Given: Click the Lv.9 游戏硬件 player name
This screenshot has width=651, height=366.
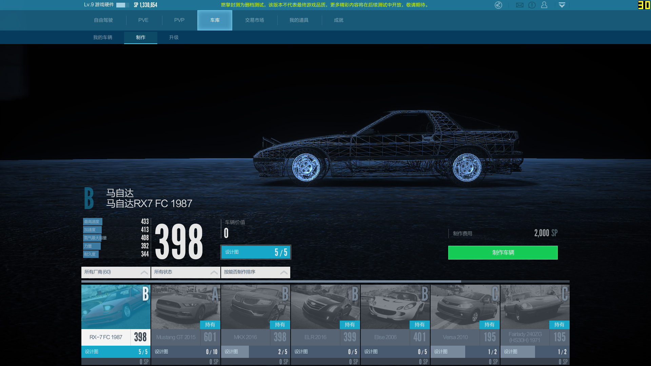Looking at the screenshot, I should (99, 5).
